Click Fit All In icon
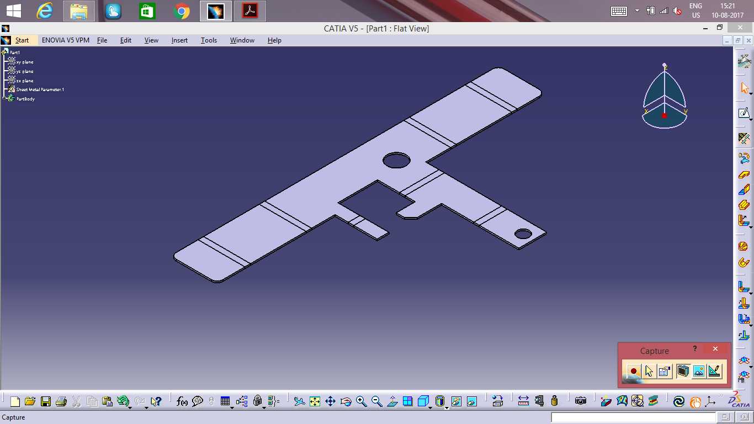 coord(315,401)
